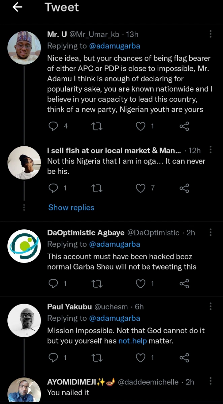Viewport: 223px width, 404px height.
Task: Tap the back arrow beside Tweet
Action: [17, 7]
